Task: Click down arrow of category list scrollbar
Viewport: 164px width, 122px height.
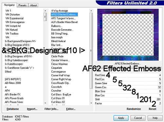Action: pyautogui.click(x=45, y=103)
